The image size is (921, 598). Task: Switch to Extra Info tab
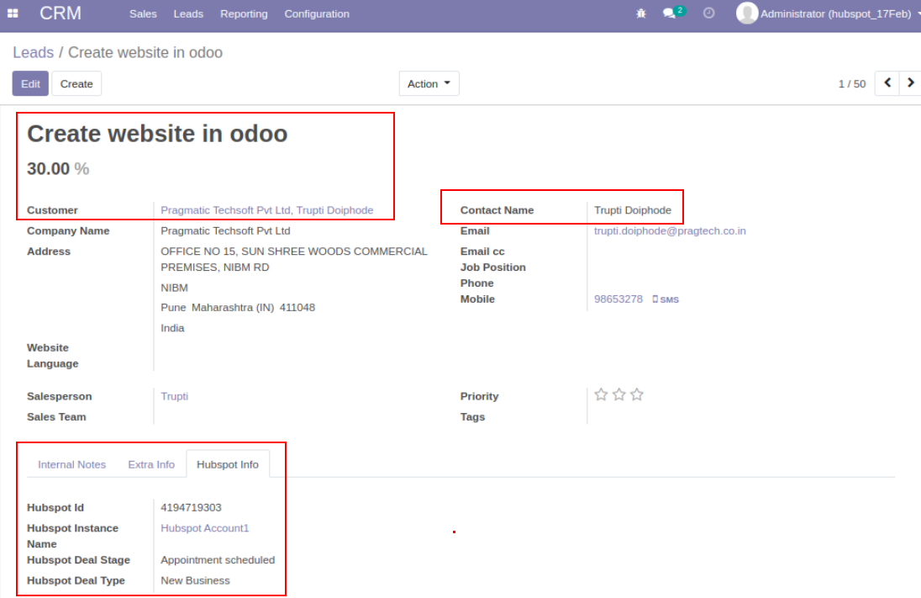pos(151,464)
